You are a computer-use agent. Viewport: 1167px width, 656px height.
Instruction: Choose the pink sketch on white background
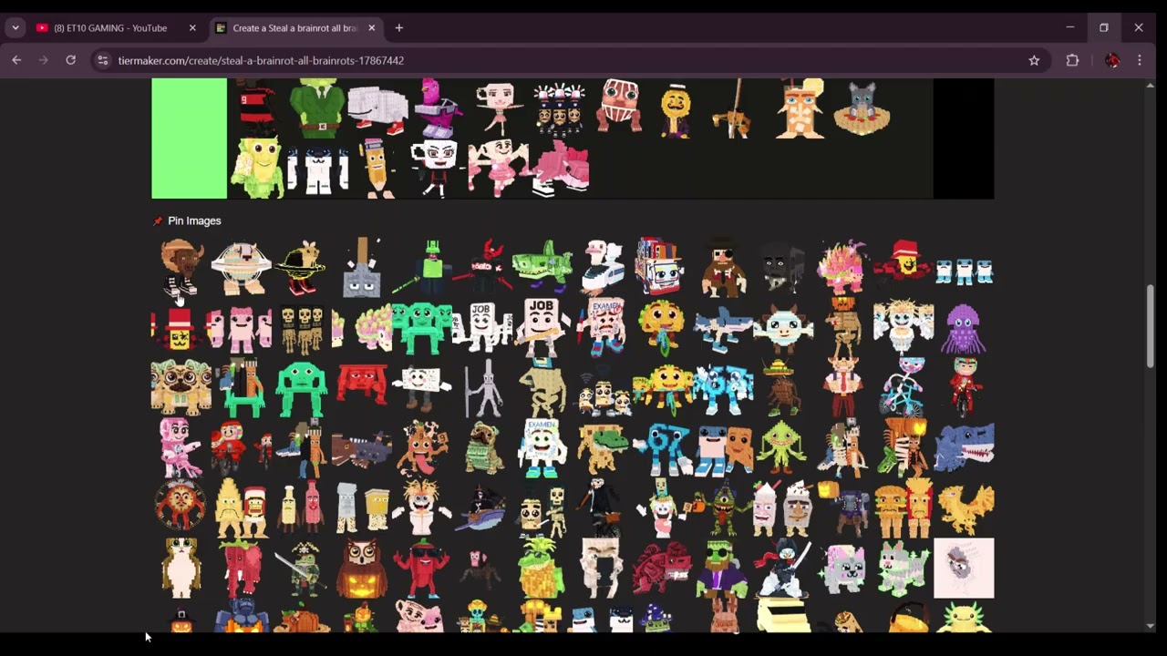tap(964, 568)
